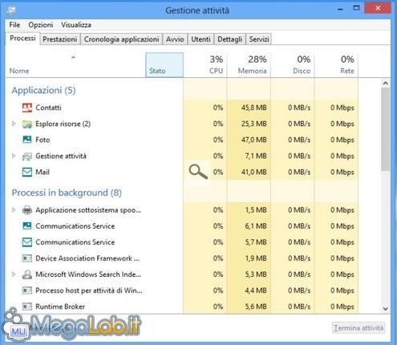Select the Device Association Framework row name
The height and width of the screenshot is (345, 397).
tap(87, 258)
